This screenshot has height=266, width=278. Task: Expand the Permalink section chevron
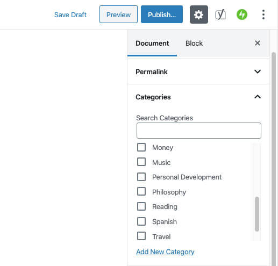pos(258,71)
